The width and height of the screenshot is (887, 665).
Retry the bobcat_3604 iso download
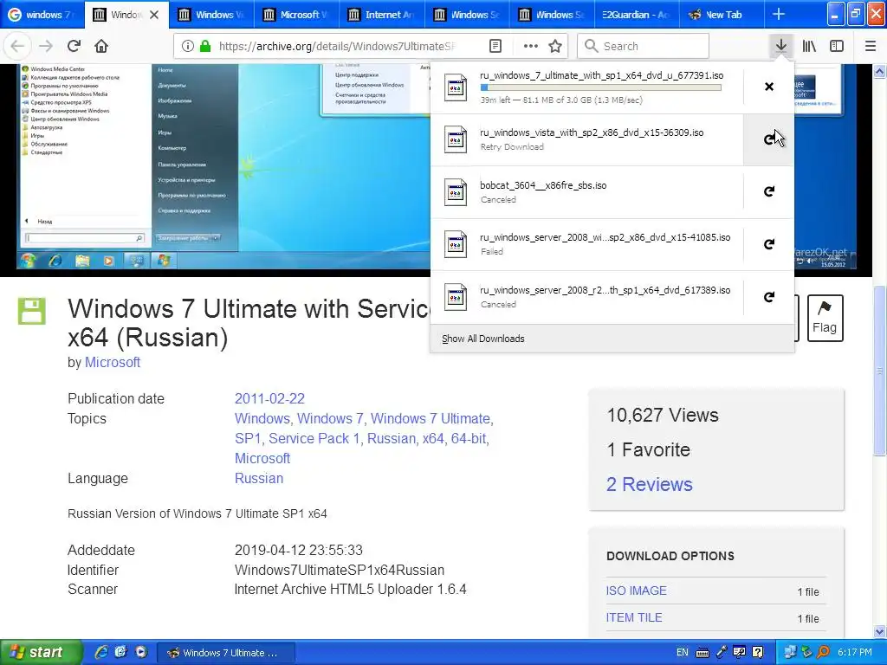pyautogui.click(x=769, y=191)
